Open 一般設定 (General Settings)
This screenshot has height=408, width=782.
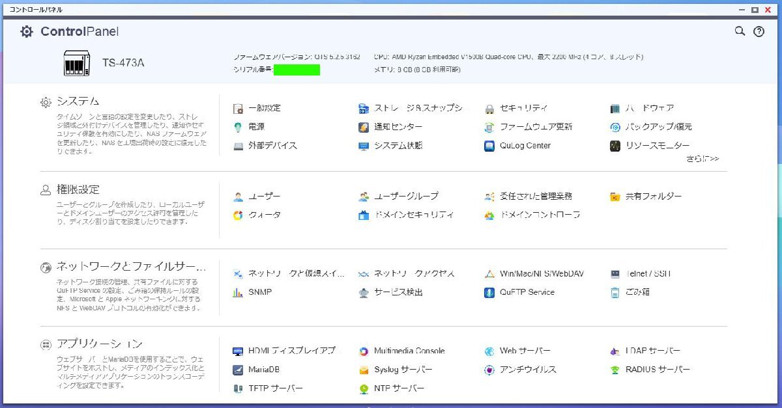coord(257,108)
